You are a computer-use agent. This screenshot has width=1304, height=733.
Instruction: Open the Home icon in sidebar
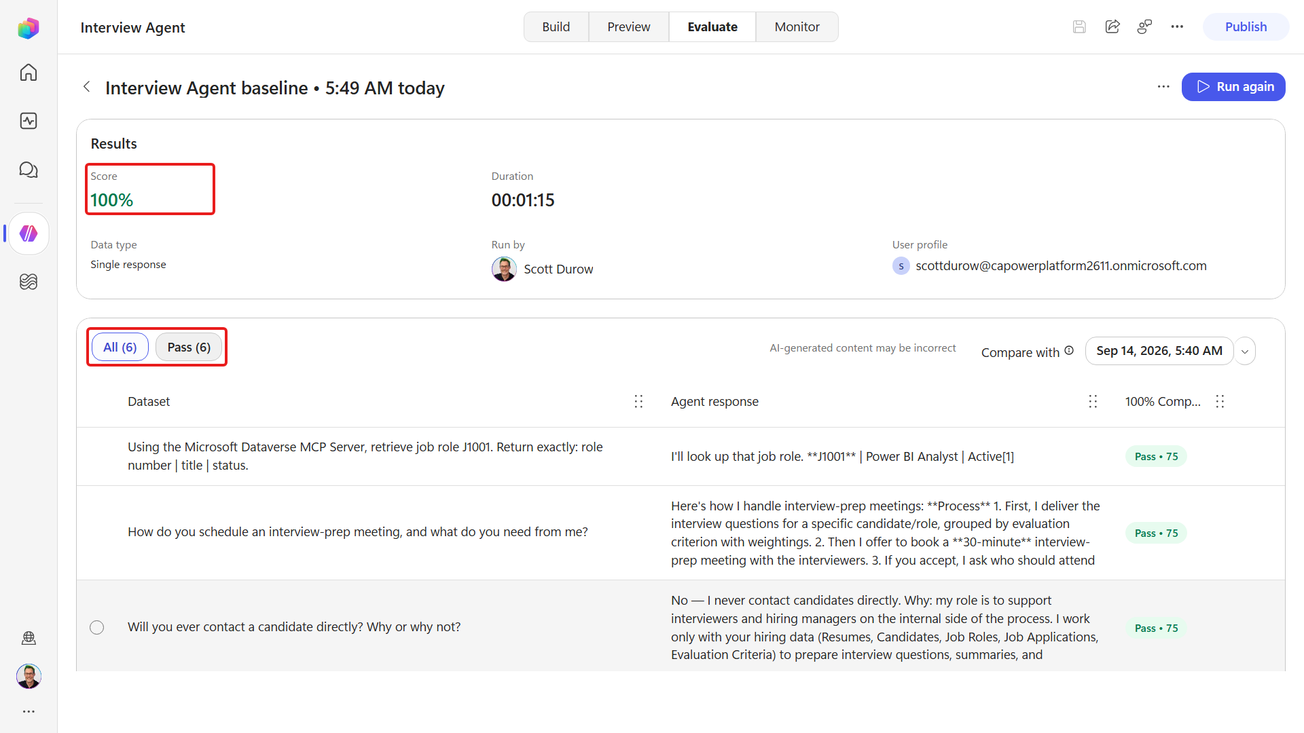pyautogui.click(x=29, y=73)
